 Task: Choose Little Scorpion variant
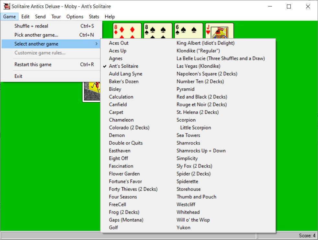coord(195,128)
